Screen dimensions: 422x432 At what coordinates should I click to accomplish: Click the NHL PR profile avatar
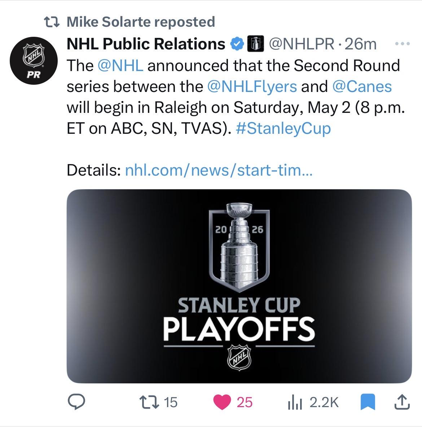coord(34,61)
